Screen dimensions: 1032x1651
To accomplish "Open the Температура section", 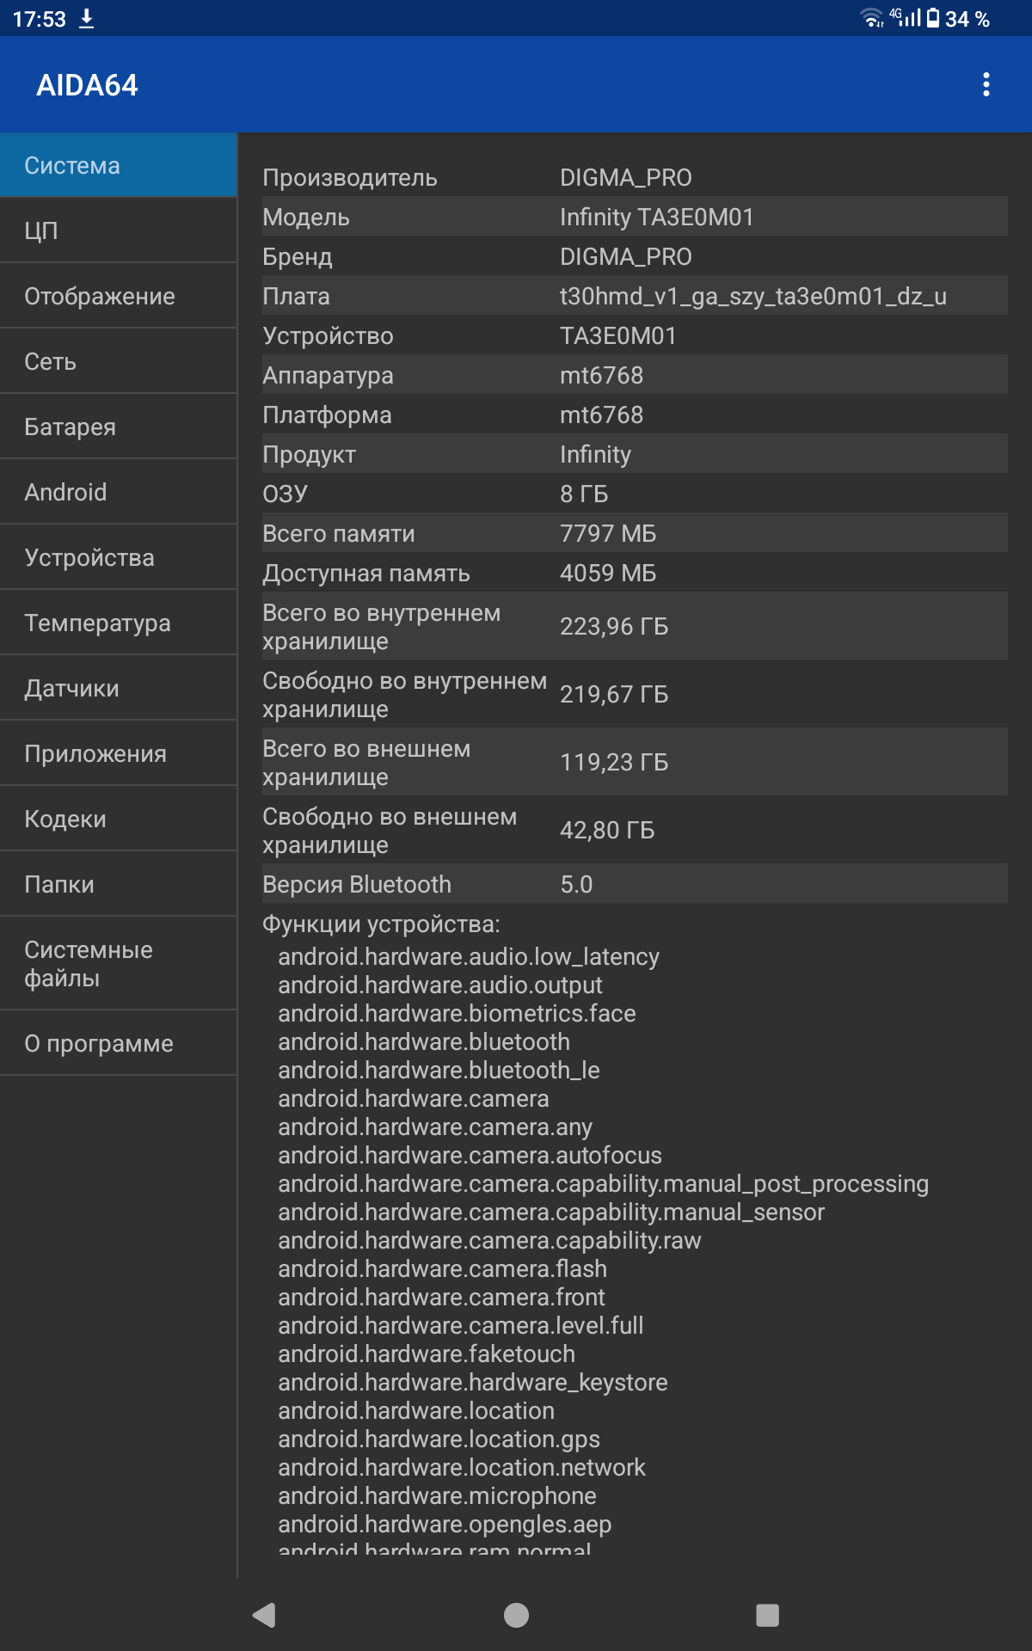I will 119,623.
